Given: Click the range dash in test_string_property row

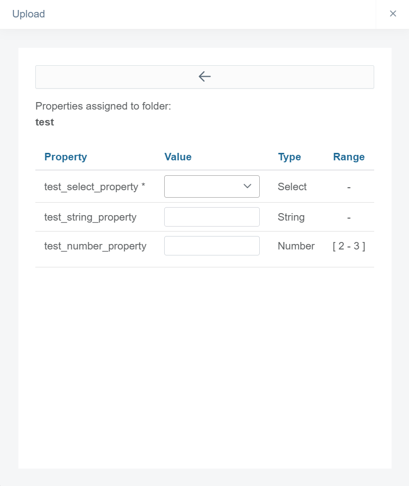Looking at the screenshot, I should 349,217.
